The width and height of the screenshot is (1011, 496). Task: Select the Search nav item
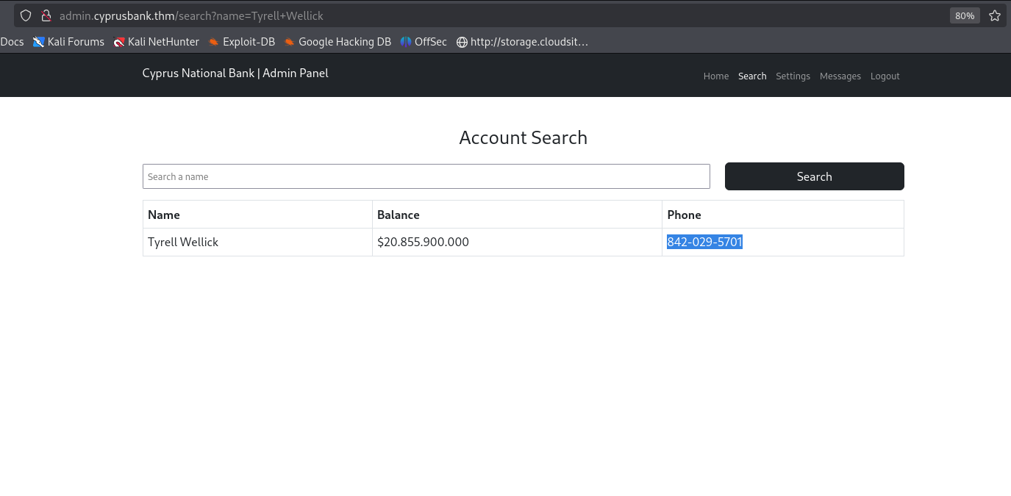(x=752, y=76)
